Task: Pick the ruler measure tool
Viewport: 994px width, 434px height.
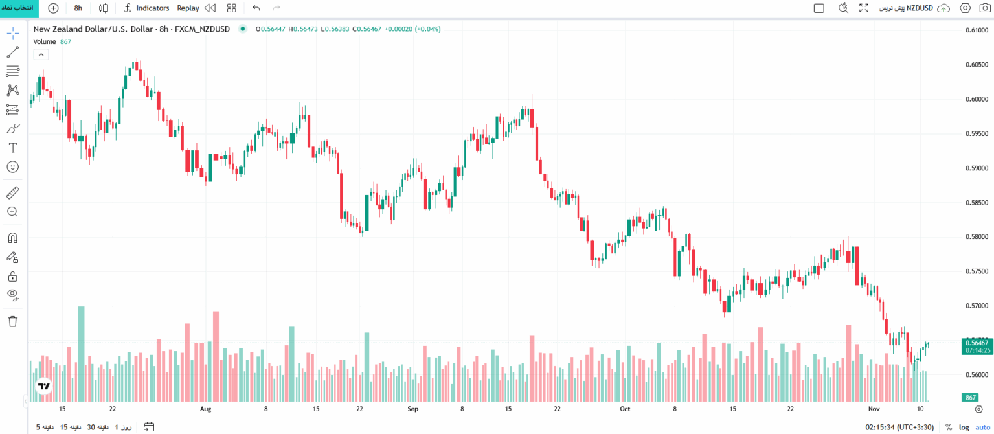Action: (x=13, y=192)
